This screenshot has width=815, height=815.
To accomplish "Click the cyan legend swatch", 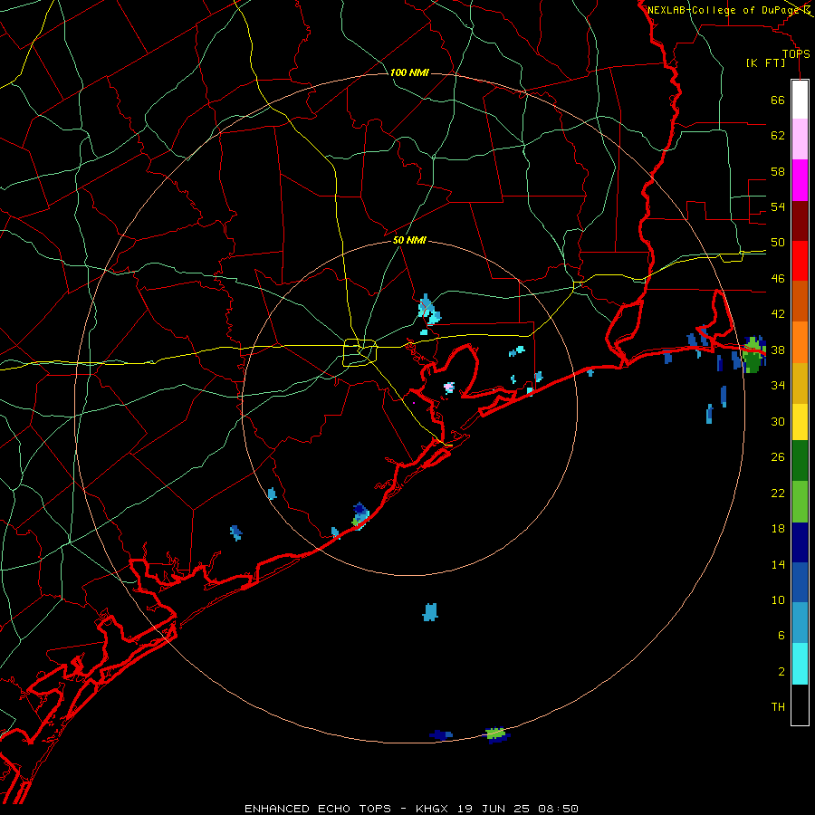I will tap(800, 664).
